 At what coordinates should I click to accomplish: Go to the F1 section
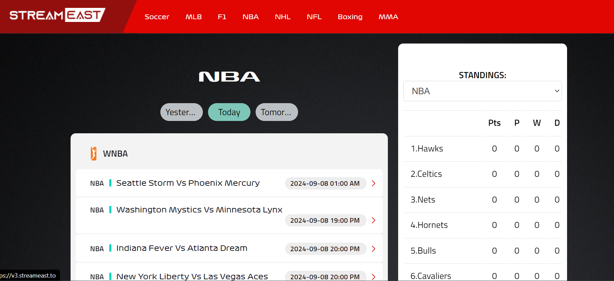pyautogui.click(x=222, y=17)
